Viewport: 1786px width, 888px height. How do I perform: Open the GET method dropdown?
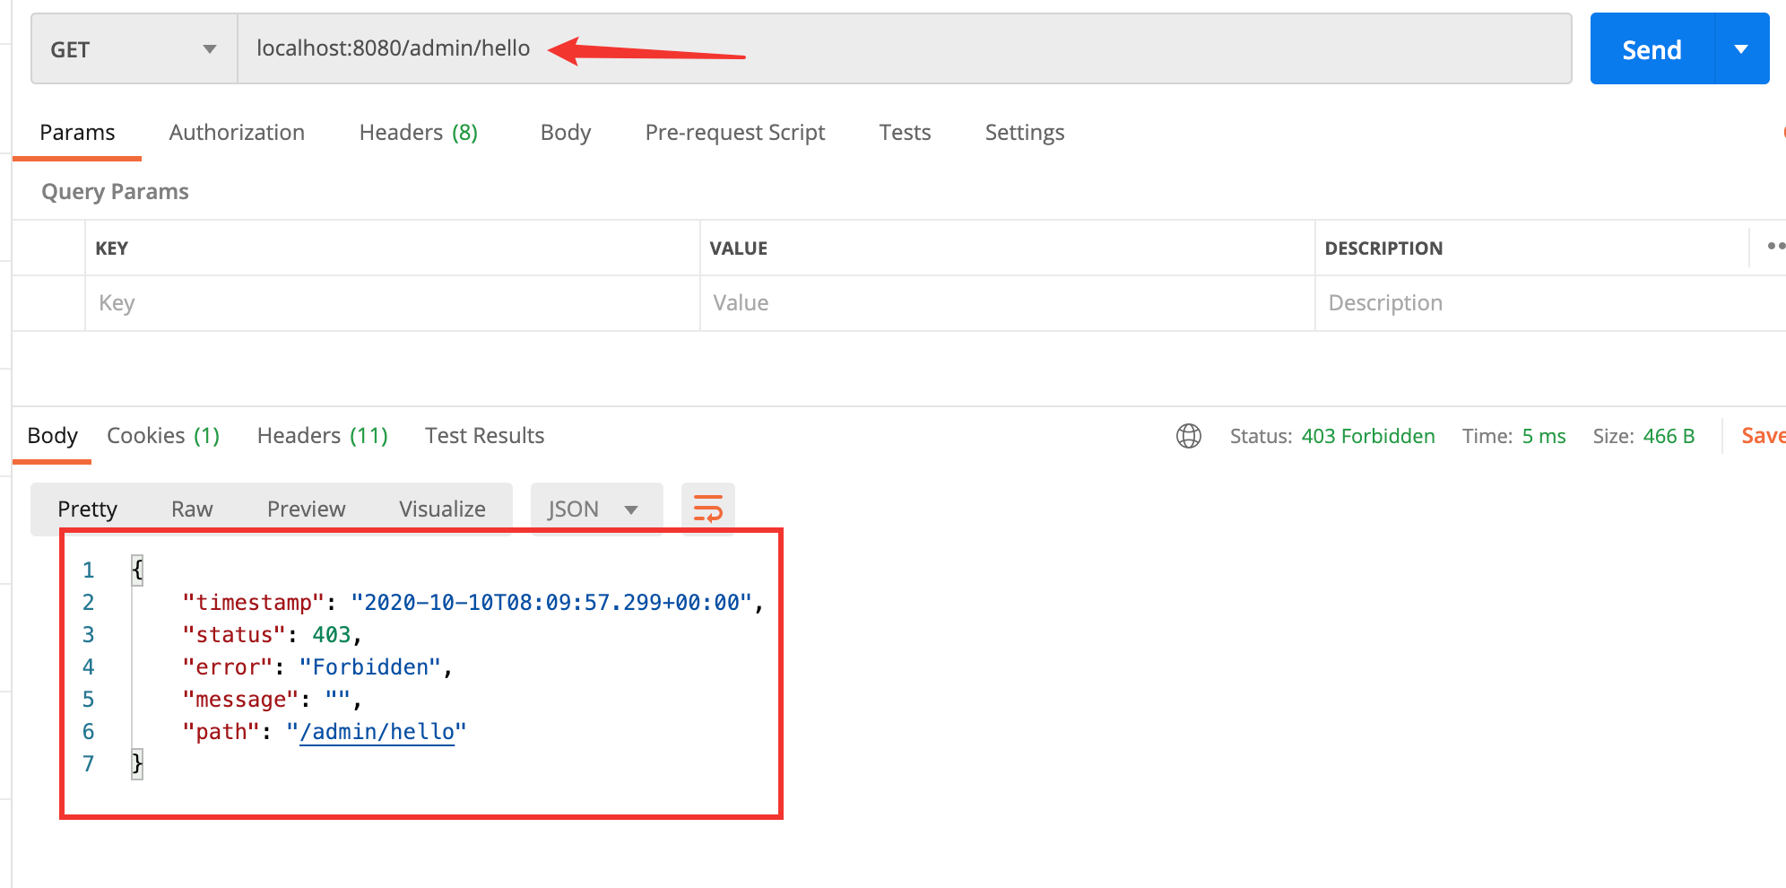[134, 49]
